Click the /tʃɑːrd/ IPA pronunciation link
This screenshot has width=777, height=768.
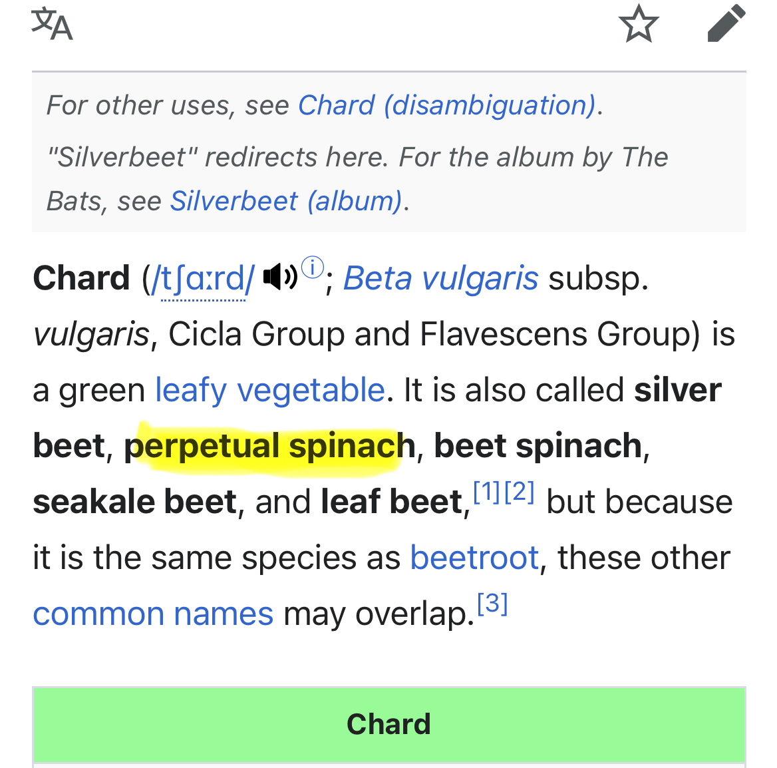tap(204, 280)
